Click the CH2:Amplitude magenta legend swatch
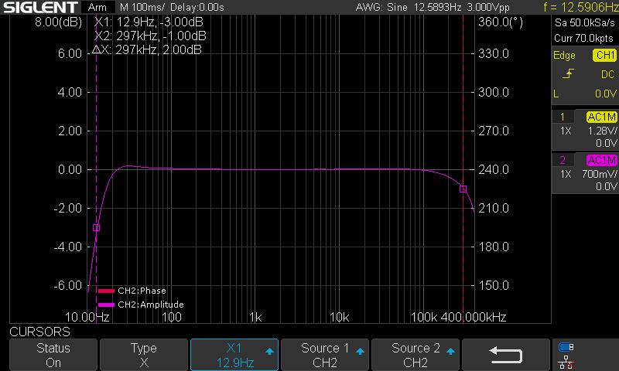The image size is (619, 371). pos(106,305)
